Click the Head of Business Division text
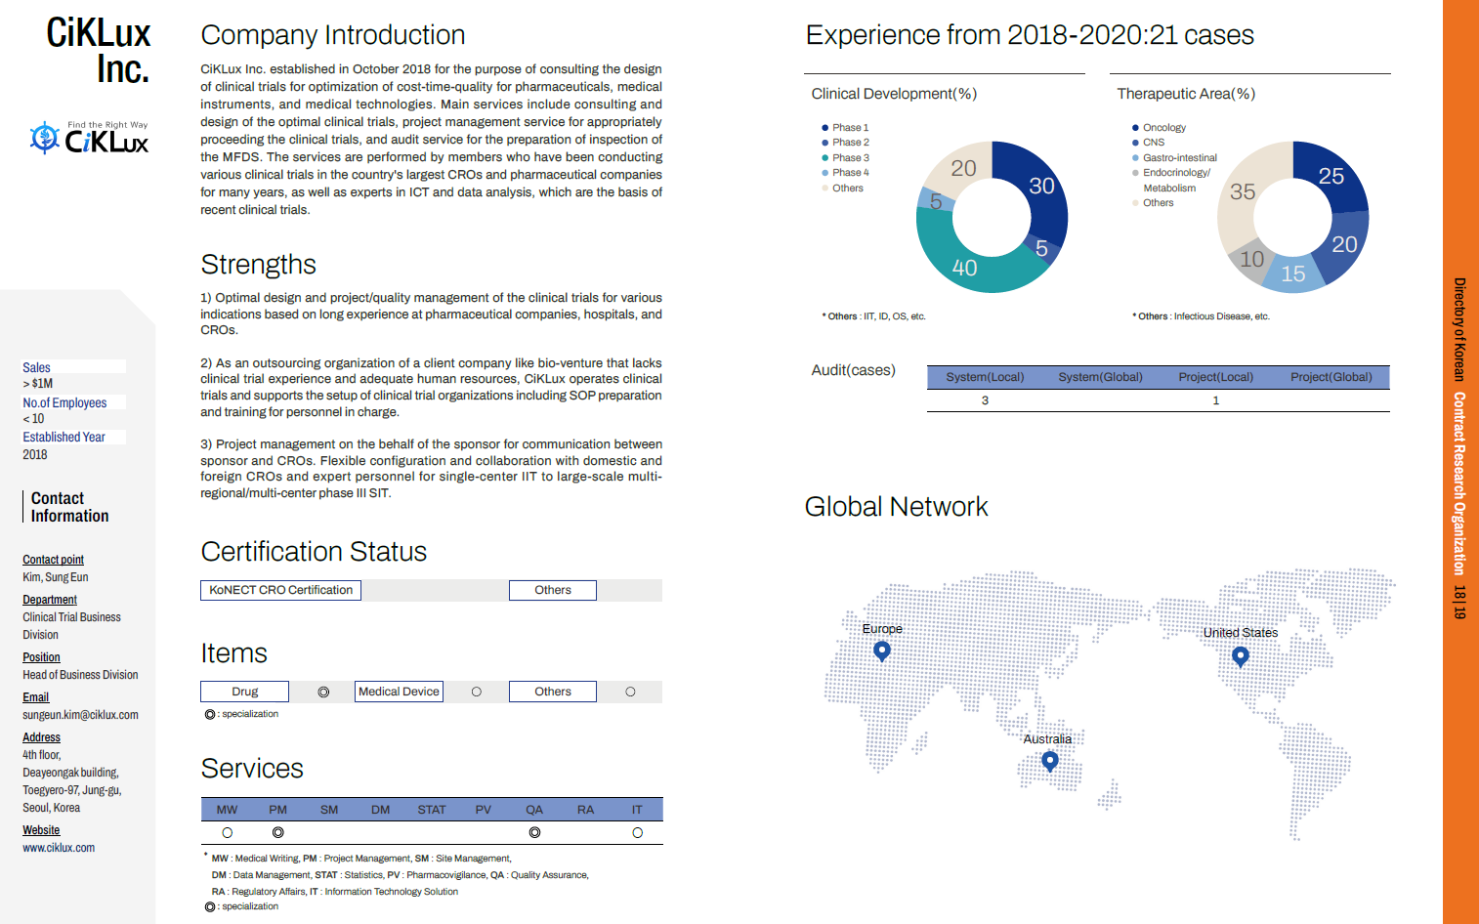 click(80, 675)
